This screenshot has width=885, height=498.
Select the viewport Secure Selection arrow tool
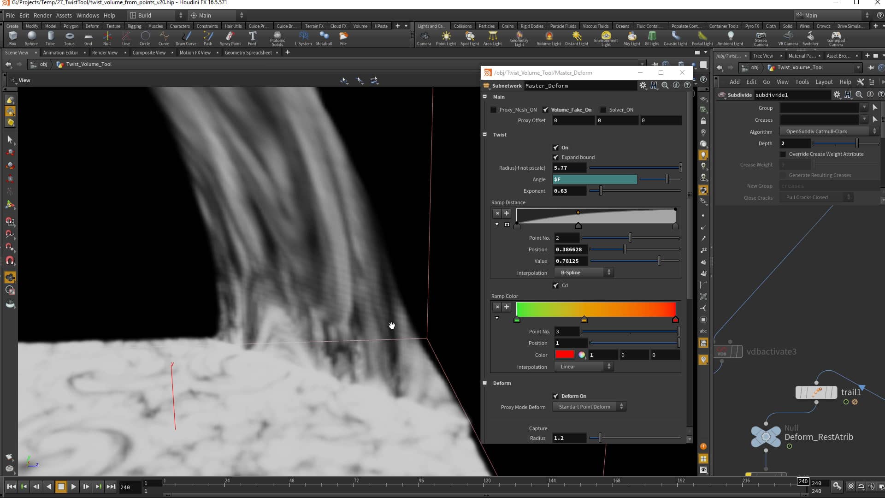[10, 140]
